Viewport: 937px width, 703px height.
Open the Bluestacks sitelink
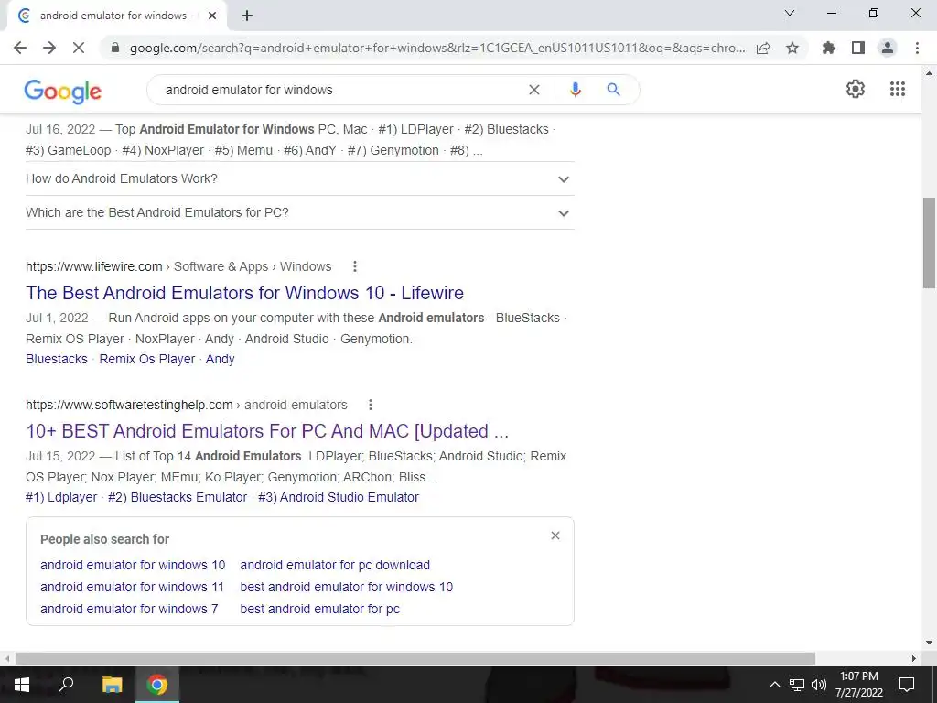pyautogui.click(x=57, y=359)
